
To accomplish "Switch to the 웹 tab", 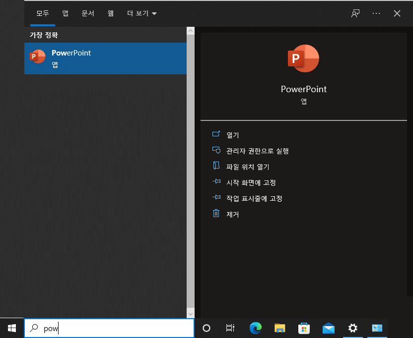I will point(111,13).
